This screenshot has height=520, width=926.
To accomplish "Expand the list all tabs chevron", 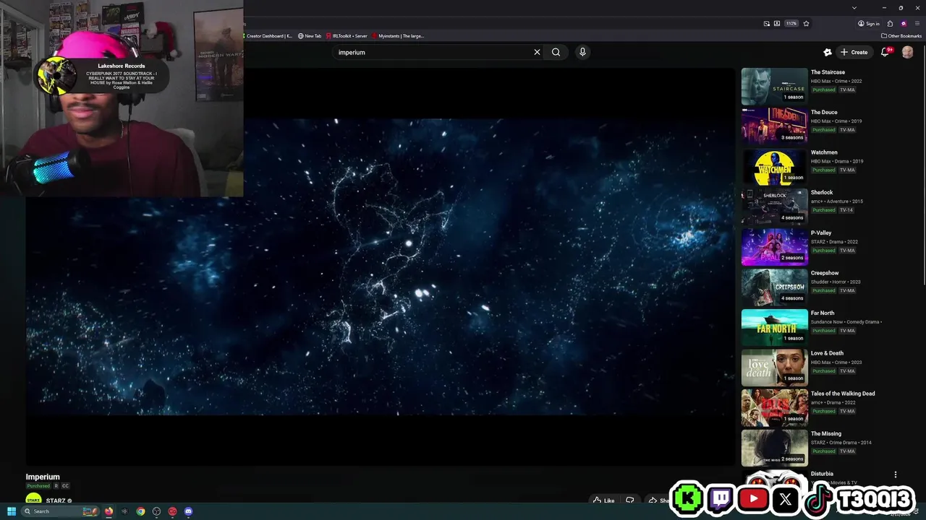I will pyautogui.click(x=854, y=7).
